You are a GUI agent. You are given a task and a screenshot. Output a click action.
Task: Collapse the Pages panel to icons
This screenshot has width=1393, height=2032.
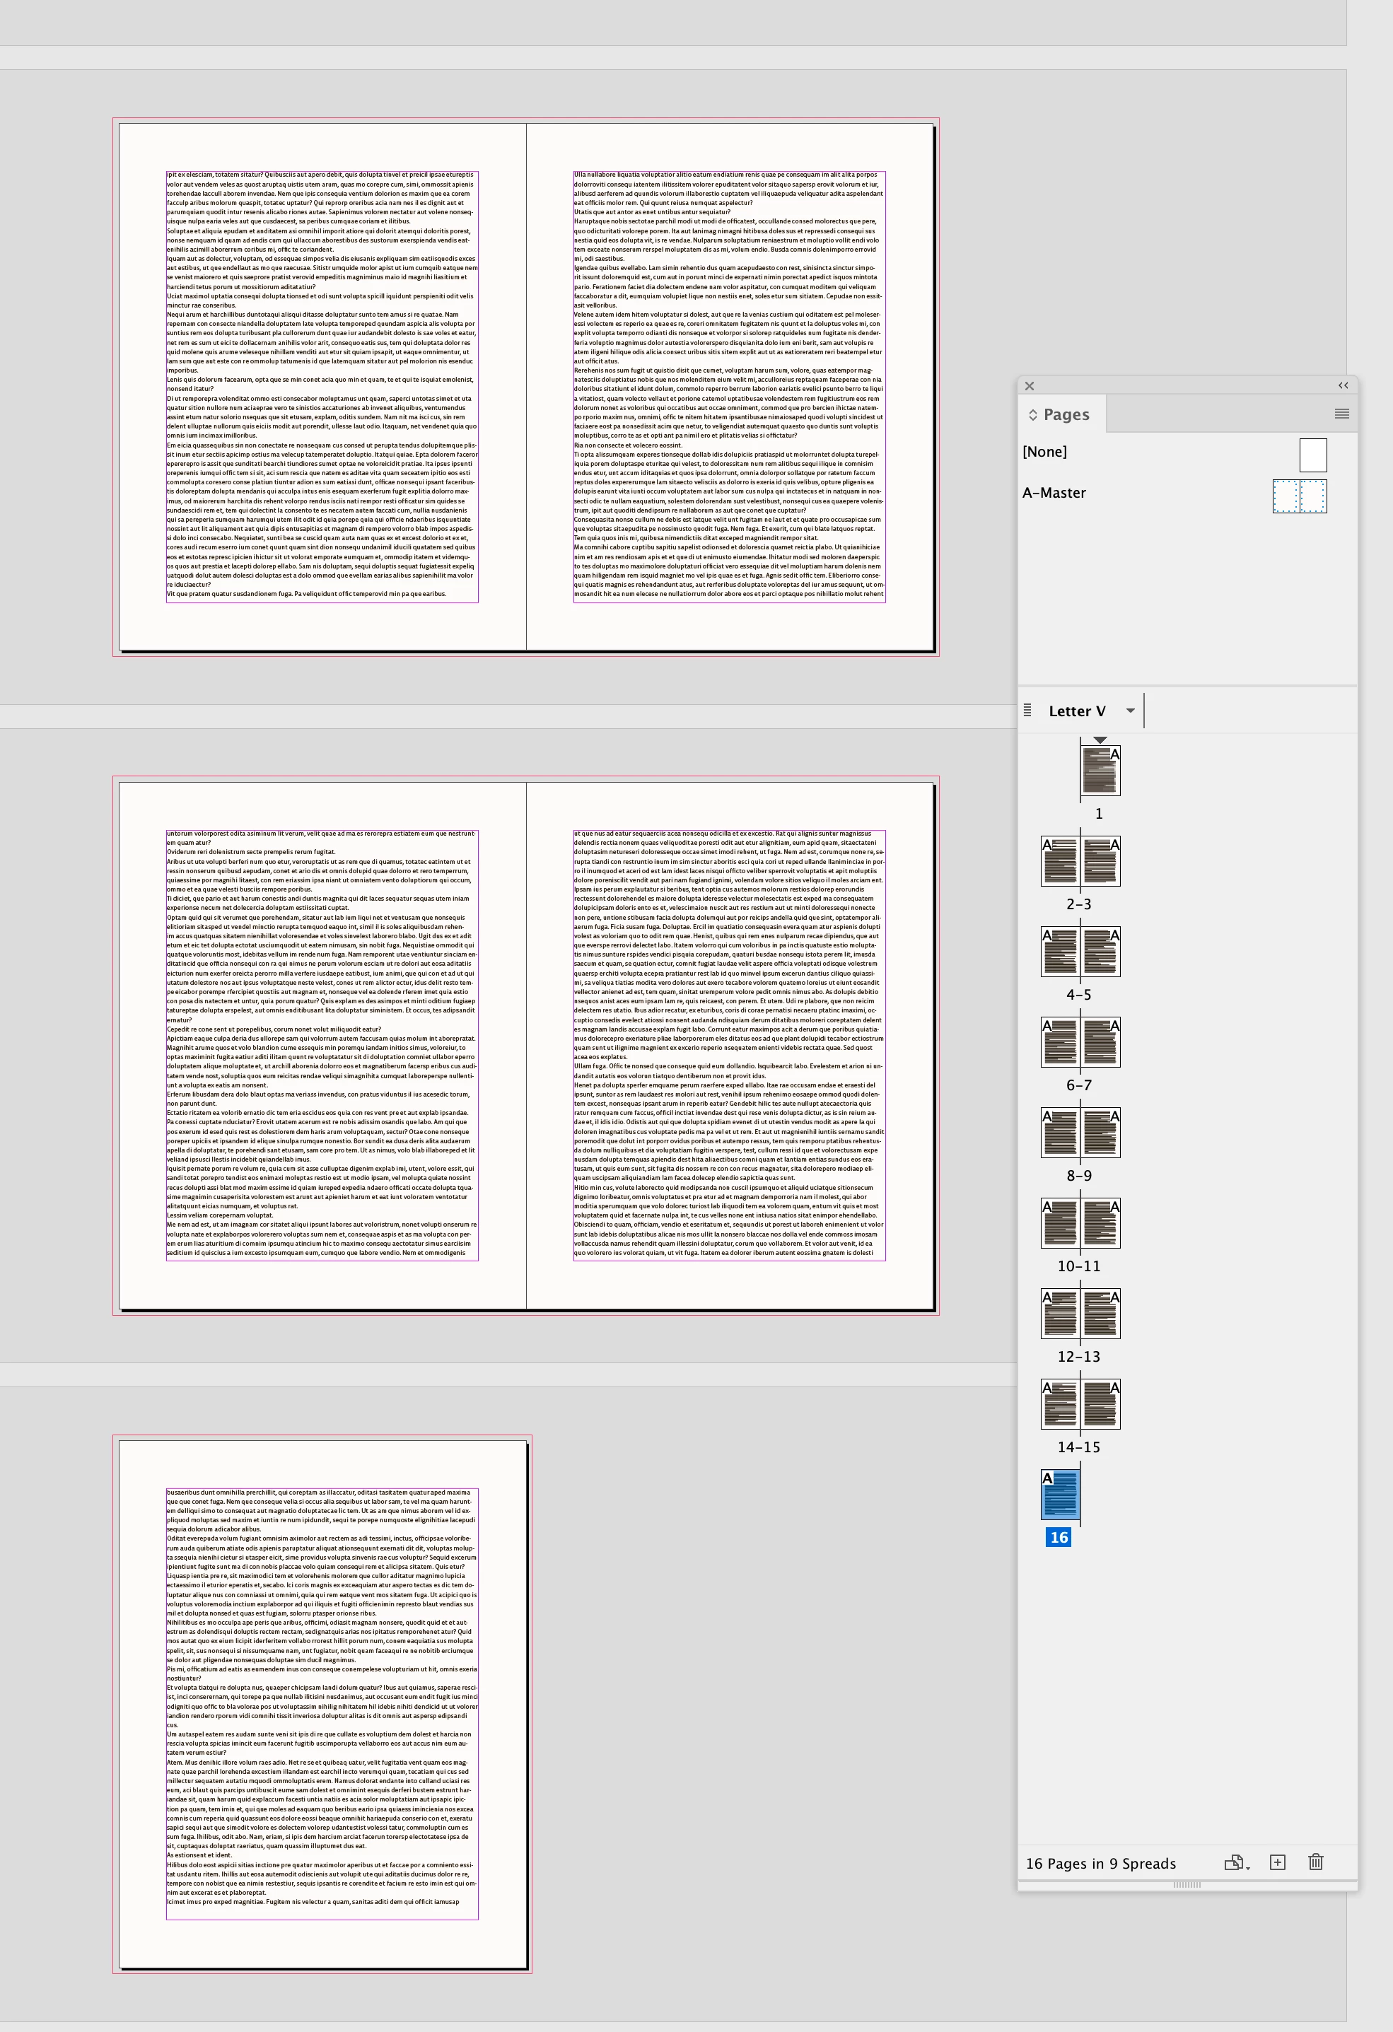(1344, 385)
